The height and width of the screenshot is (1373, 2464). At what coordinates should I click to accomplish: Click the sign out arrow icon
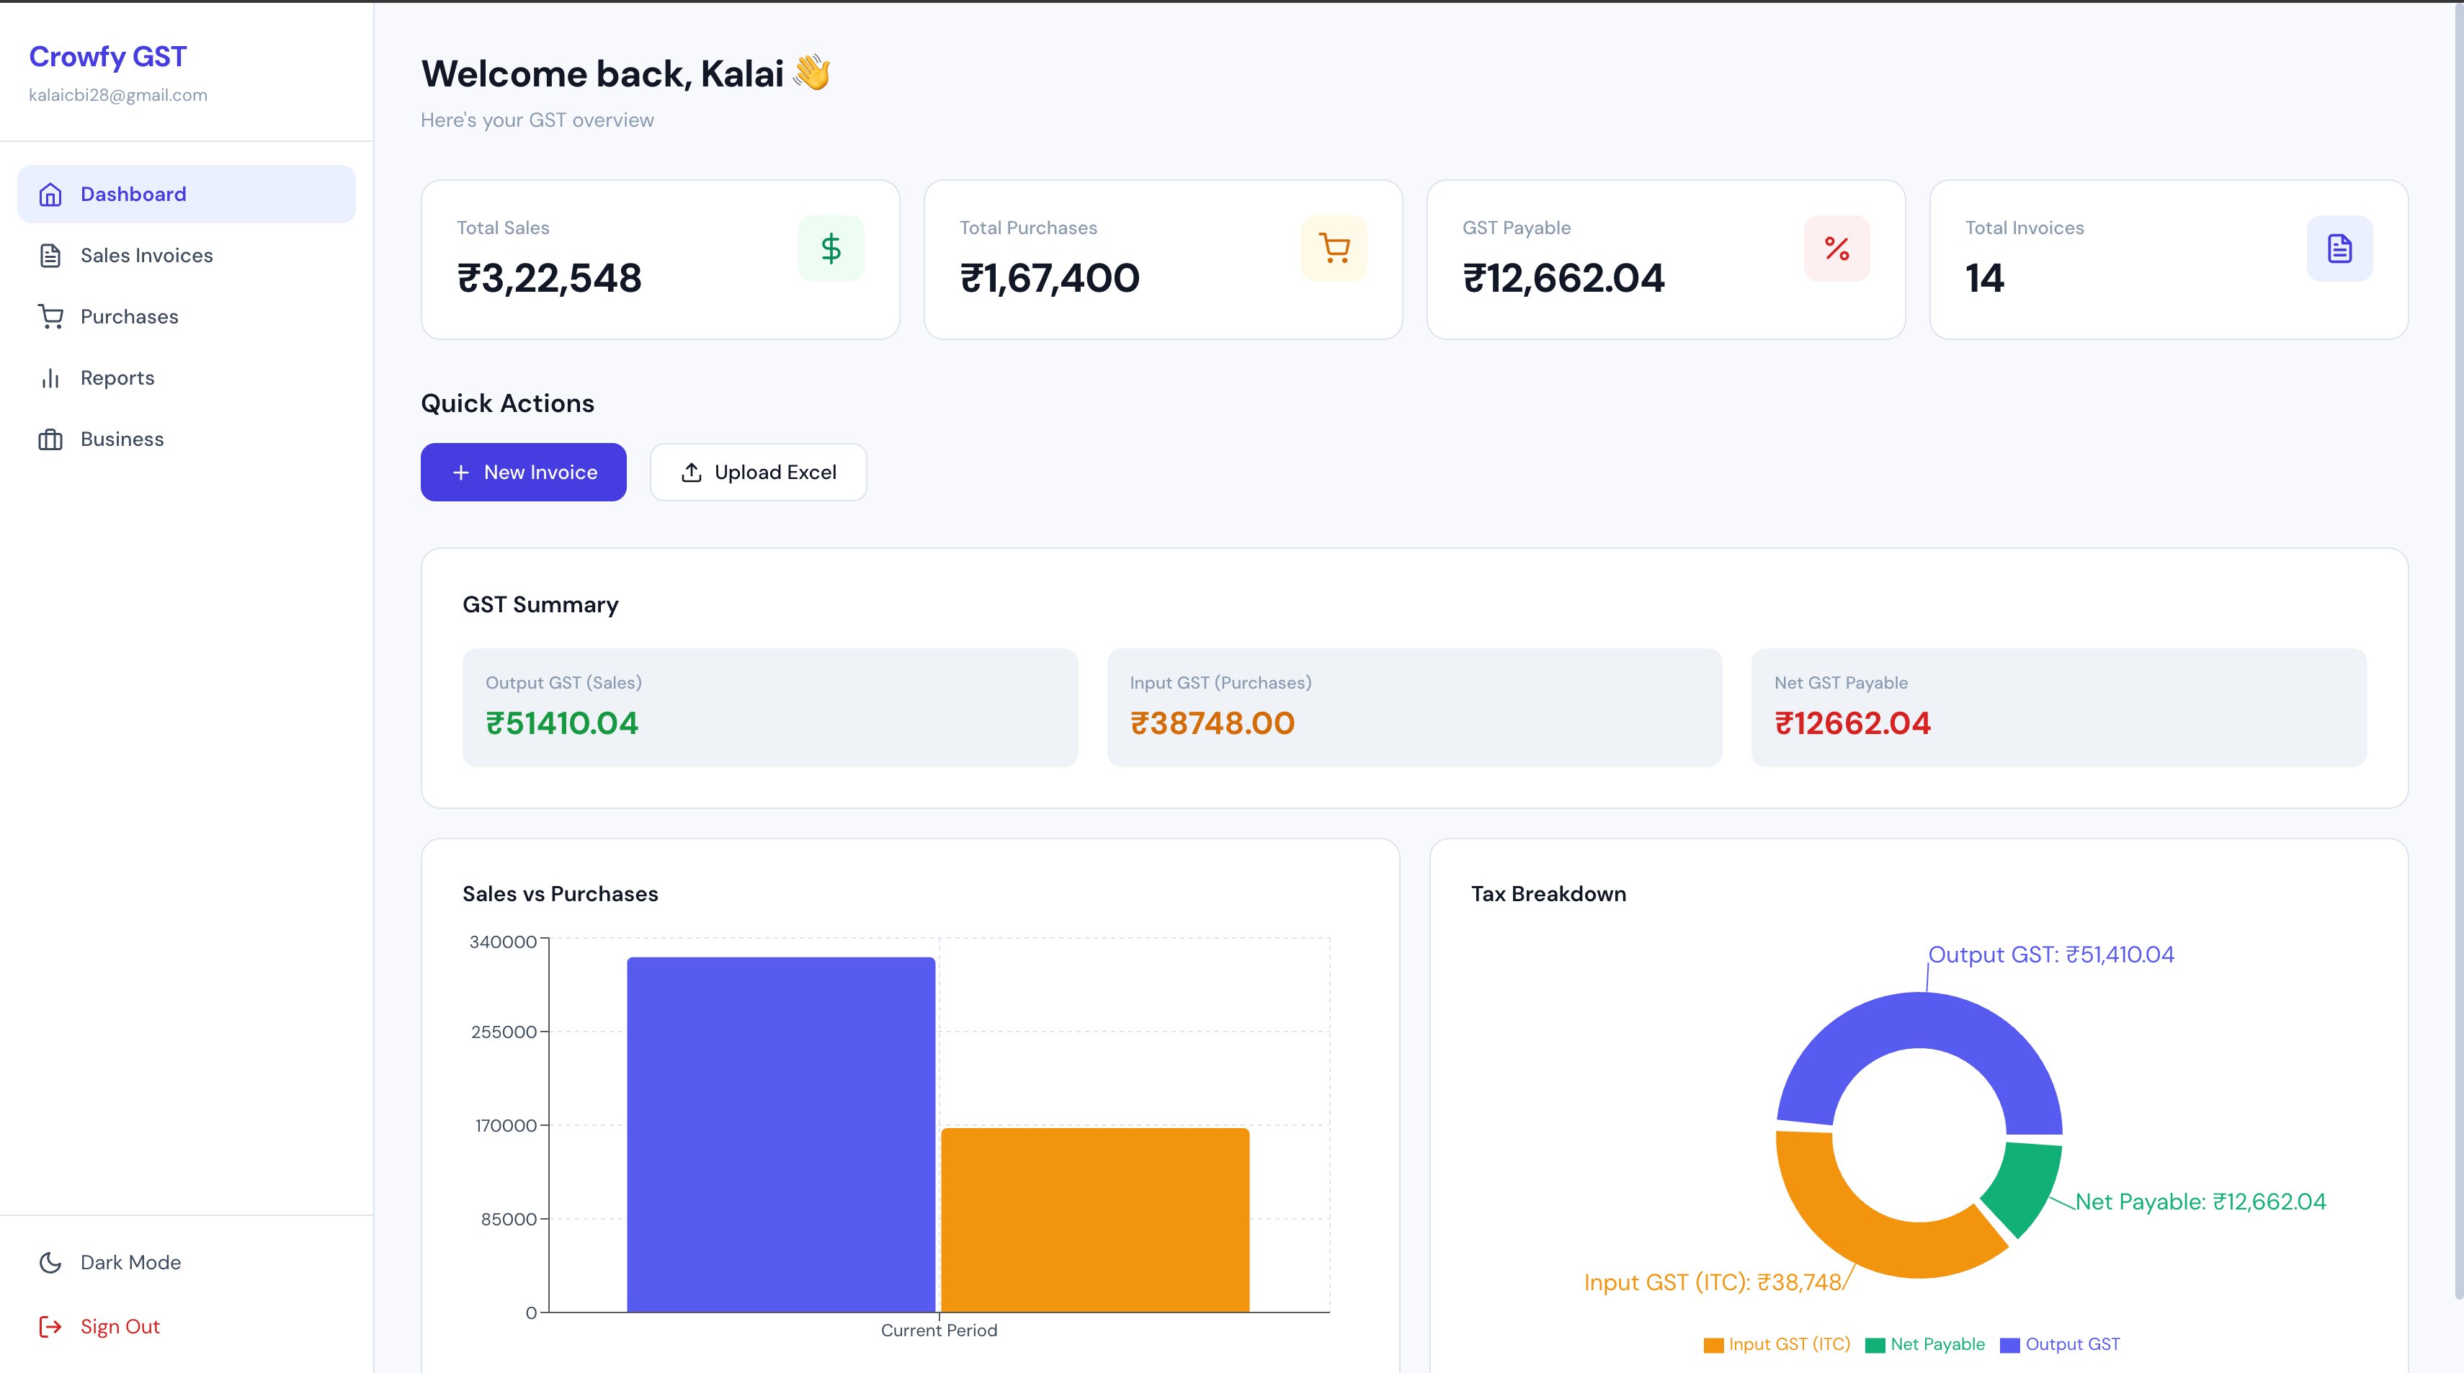50,1326
